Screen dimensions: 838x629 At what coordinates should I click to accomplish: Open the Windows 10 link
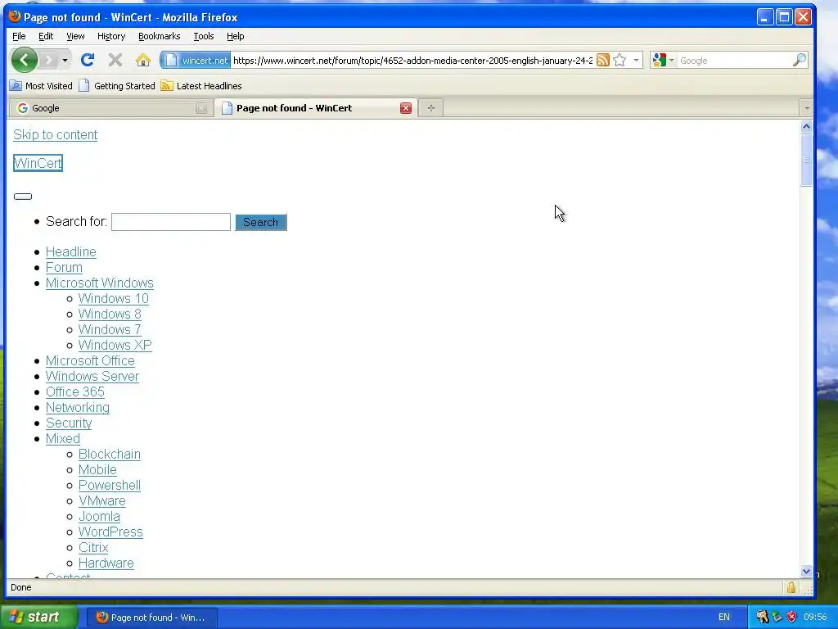point(113,298)
